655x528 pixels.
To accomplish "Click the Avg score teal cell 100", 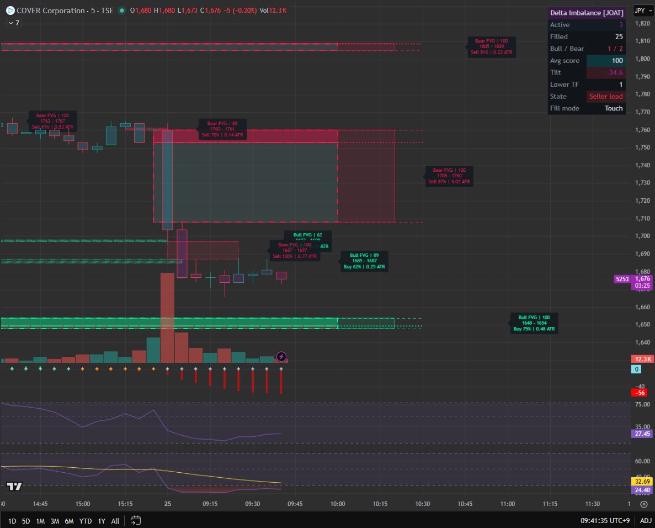I will point(606,61).
